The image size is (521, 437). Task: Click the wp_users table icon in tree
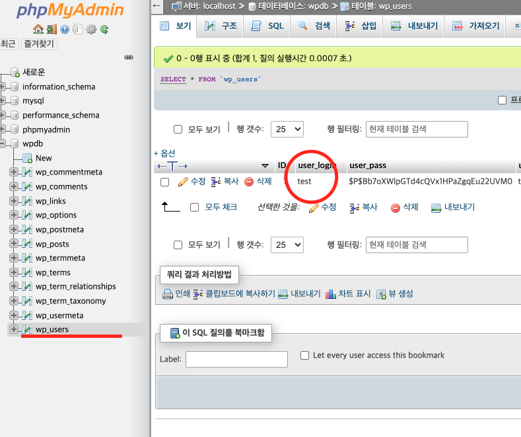click(x=27, y=329)
